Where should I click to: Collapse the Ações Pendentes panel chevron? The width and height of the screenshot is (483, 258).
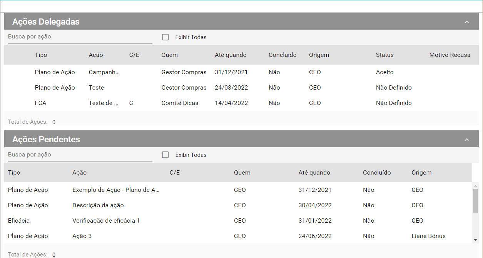467,140
